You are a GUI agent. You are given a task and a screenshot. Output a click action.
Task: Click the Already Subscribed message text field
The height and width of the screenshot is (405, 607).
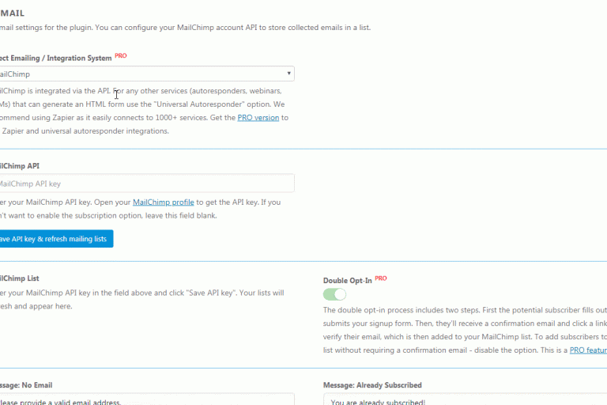tap(465, 401)
